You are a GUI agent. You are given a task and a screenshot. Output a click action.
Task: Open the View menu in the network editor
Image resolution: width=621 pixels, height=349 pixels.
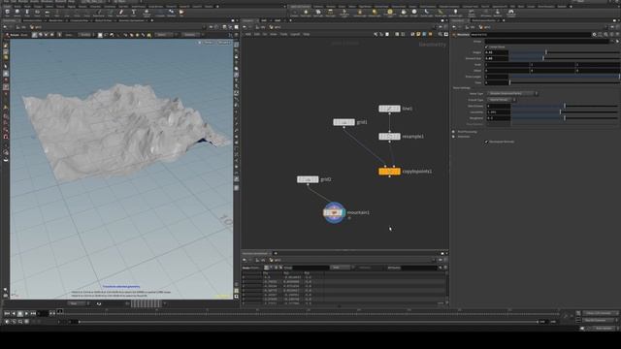274,35
